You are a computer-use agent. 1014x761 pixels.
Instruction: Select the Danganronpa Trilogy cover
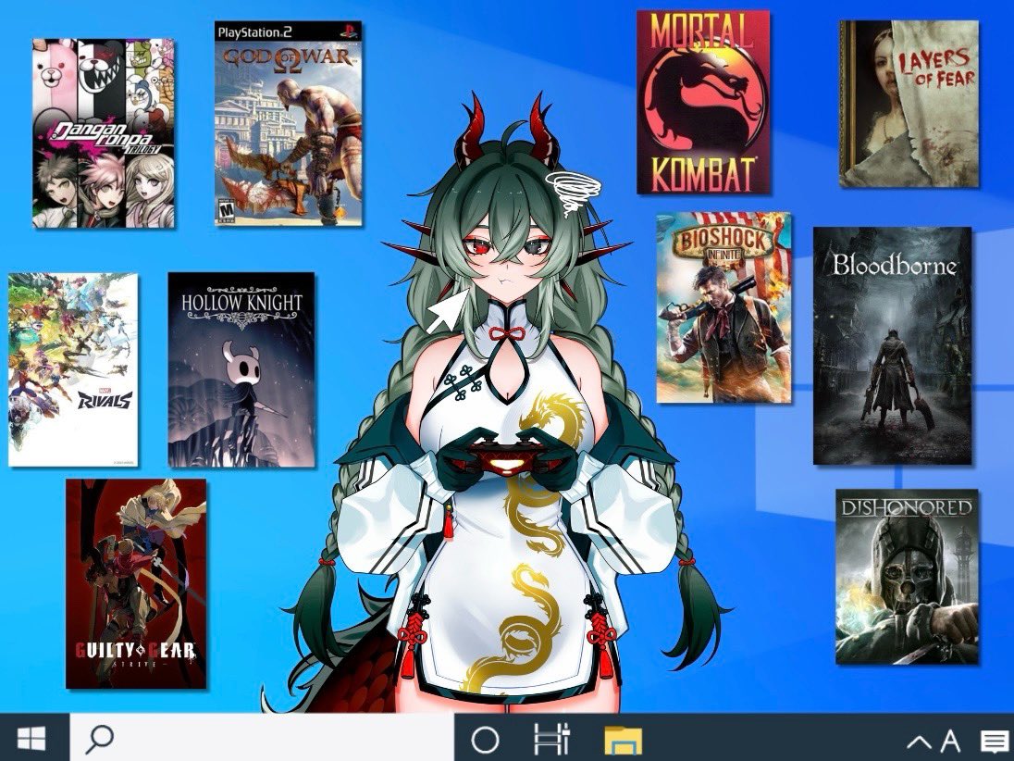[104, 133]
